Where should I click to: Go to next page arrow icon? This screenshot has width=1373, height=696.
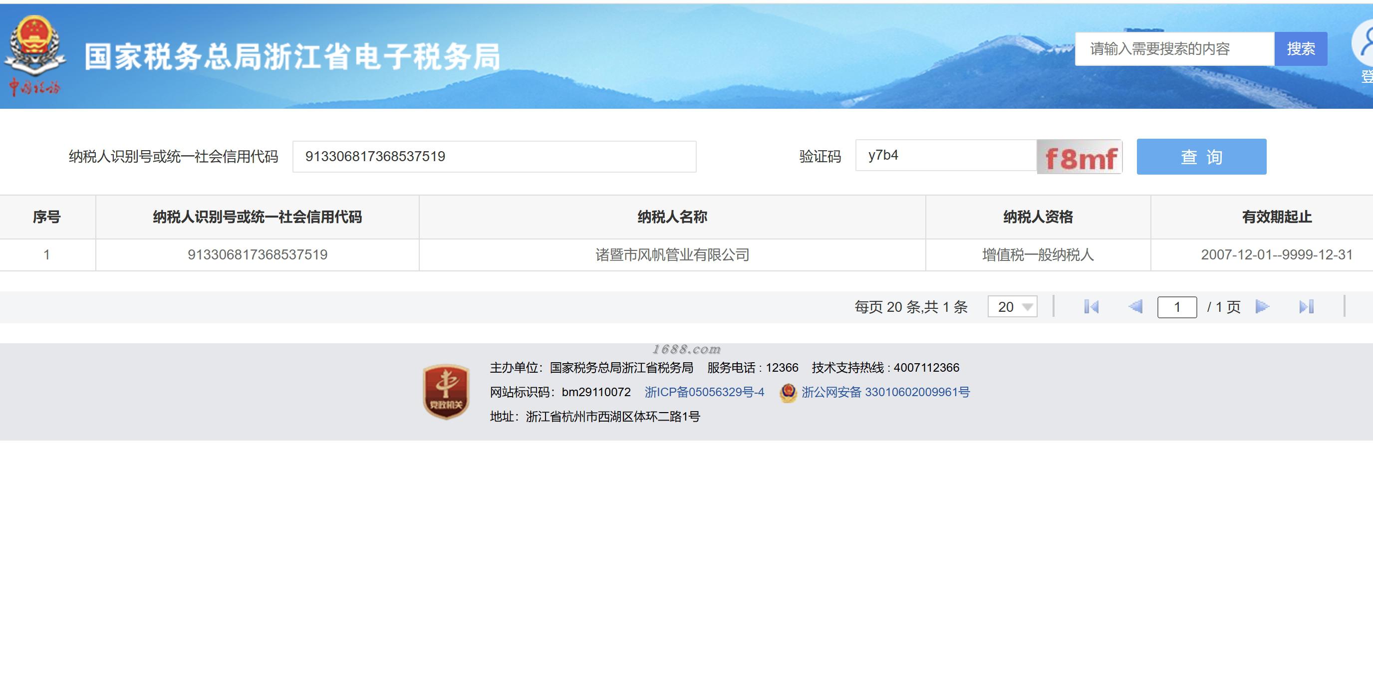[x=1262, y=306]
